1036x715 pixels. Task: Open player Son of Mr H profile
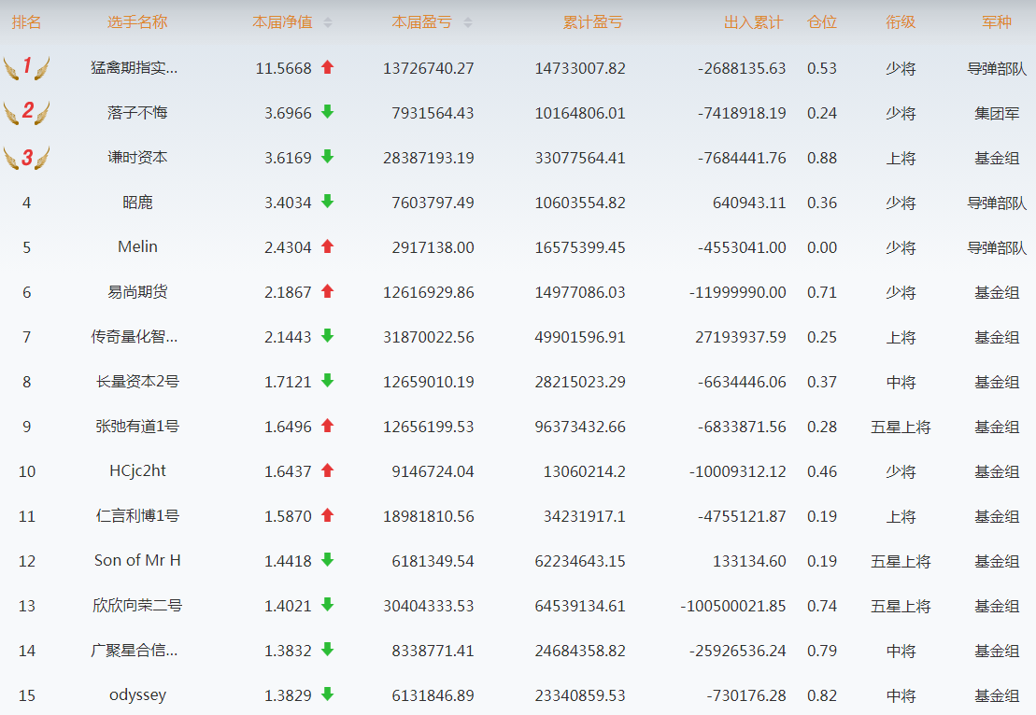tap(137, 560)
